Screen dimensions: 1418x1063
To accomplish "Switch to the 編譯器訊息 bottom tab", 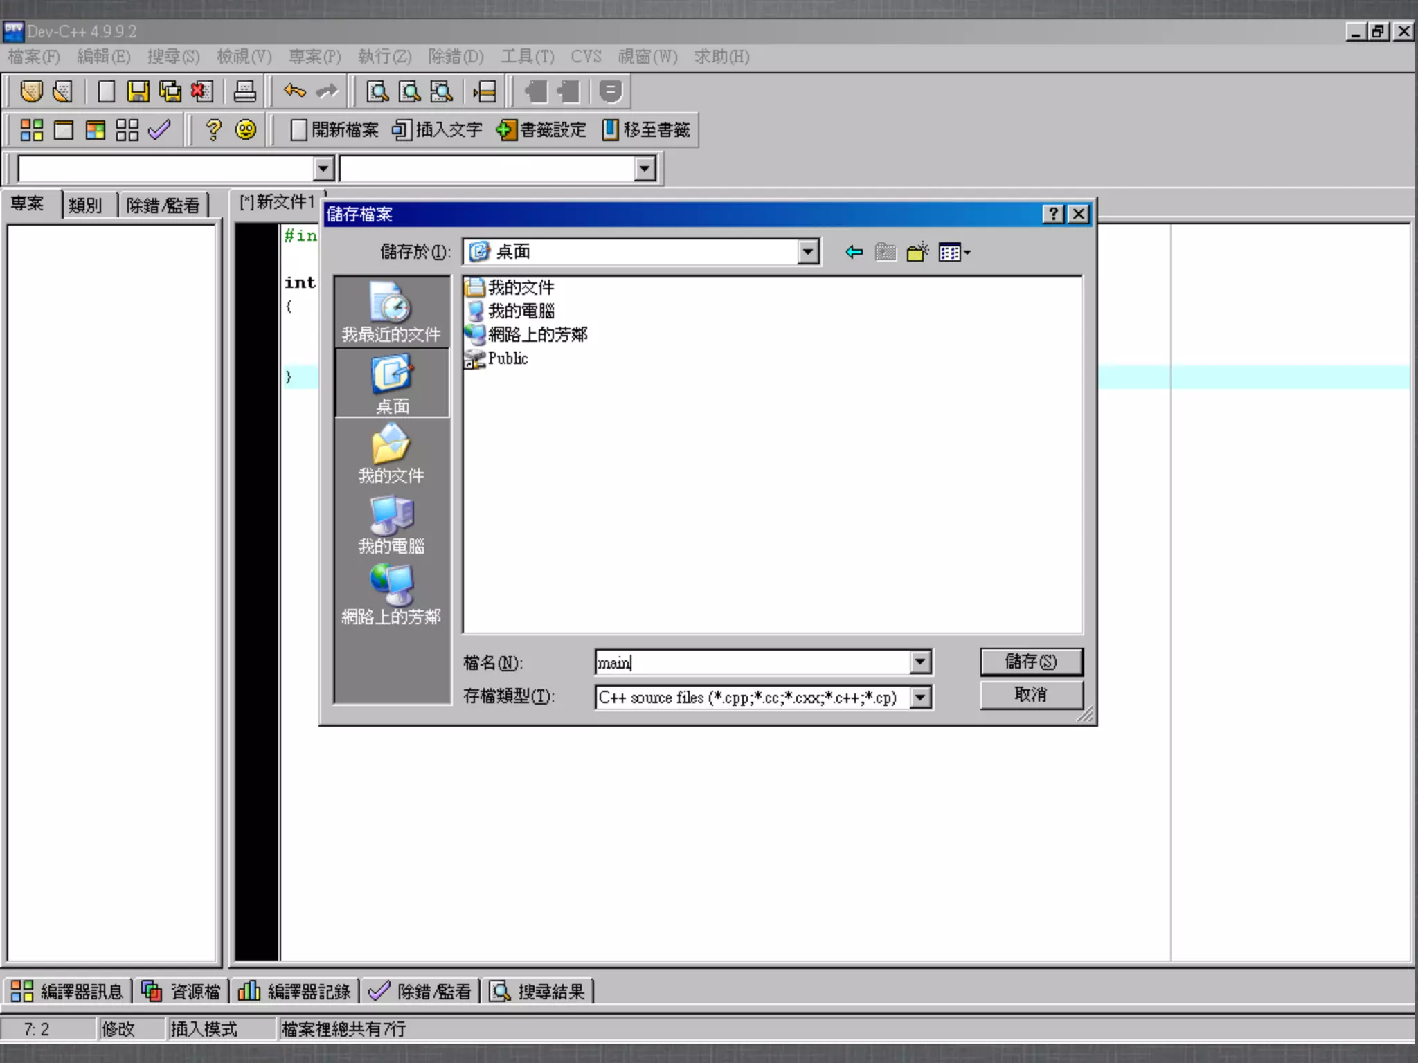I will pos(68,992).
